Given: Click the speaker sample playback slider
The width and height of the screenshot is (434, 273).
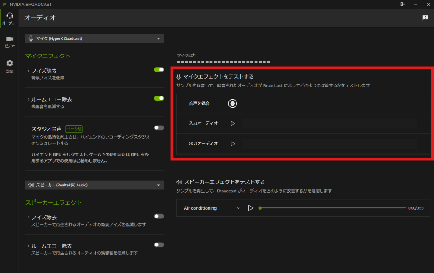Looking at the screenshot, I should [332, 208].
